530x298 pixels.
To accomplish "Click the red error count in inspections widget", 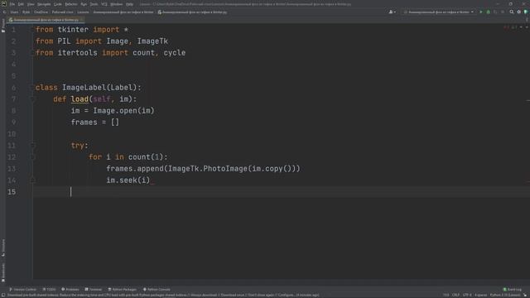I will [506, 27].
